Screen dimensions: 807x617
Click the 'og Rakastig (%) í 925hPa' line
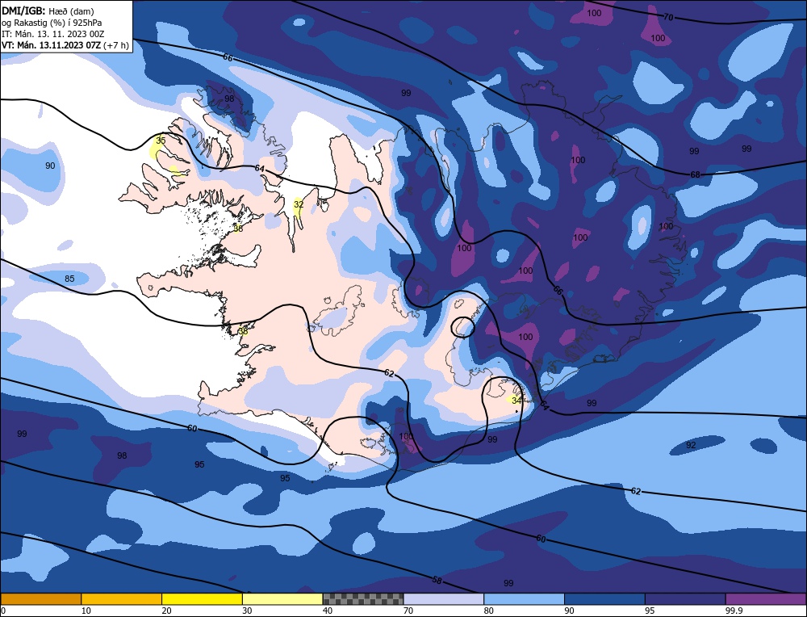click(x=52, y=23)
